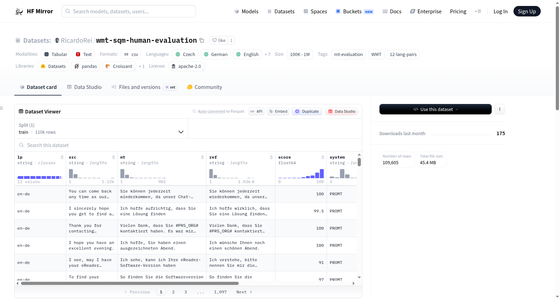The image size is (560, 300).
Task: Click the three-dot options button beside Use this dataset
Action: tap(500, 109)
